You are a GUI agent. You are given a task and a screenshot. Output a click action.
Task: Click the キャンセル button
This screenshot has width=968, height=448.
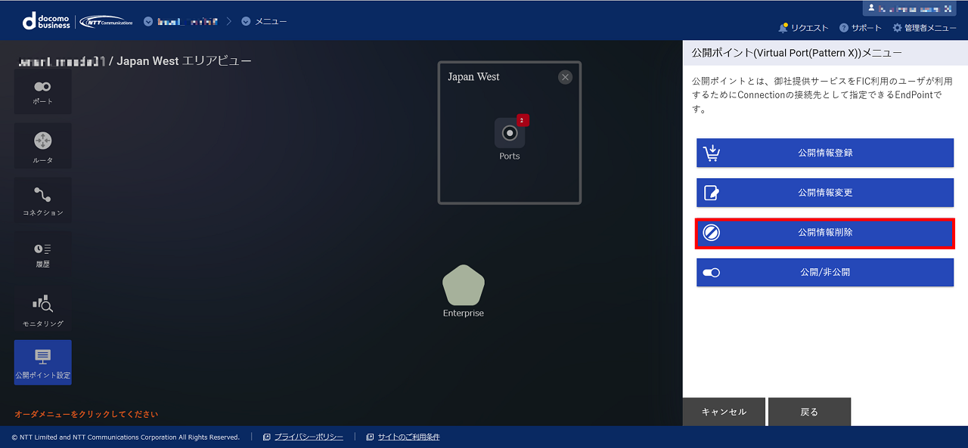[724, 412]
